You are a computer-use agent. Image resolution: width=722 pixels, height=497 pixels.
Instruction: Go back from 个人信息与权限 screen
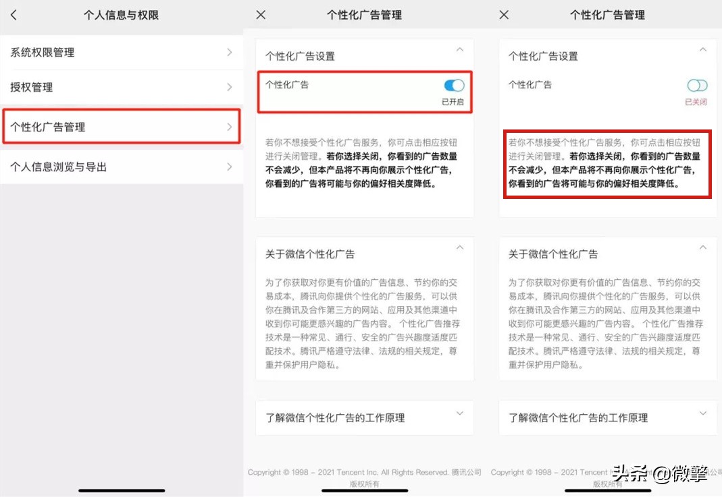[14, 15]
